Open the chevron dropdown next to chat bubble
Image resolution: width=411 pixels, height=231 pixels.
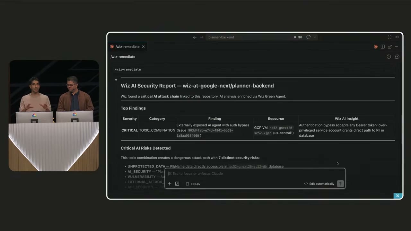tap(315, 37)
